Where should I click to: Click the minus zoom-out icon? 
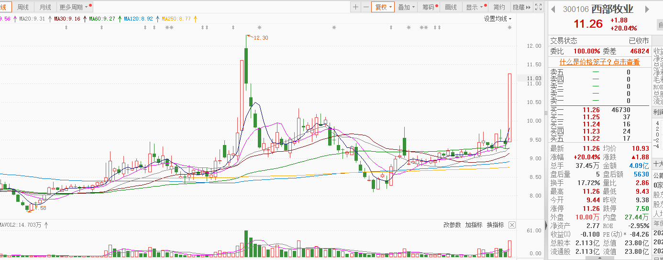point(366,7)
